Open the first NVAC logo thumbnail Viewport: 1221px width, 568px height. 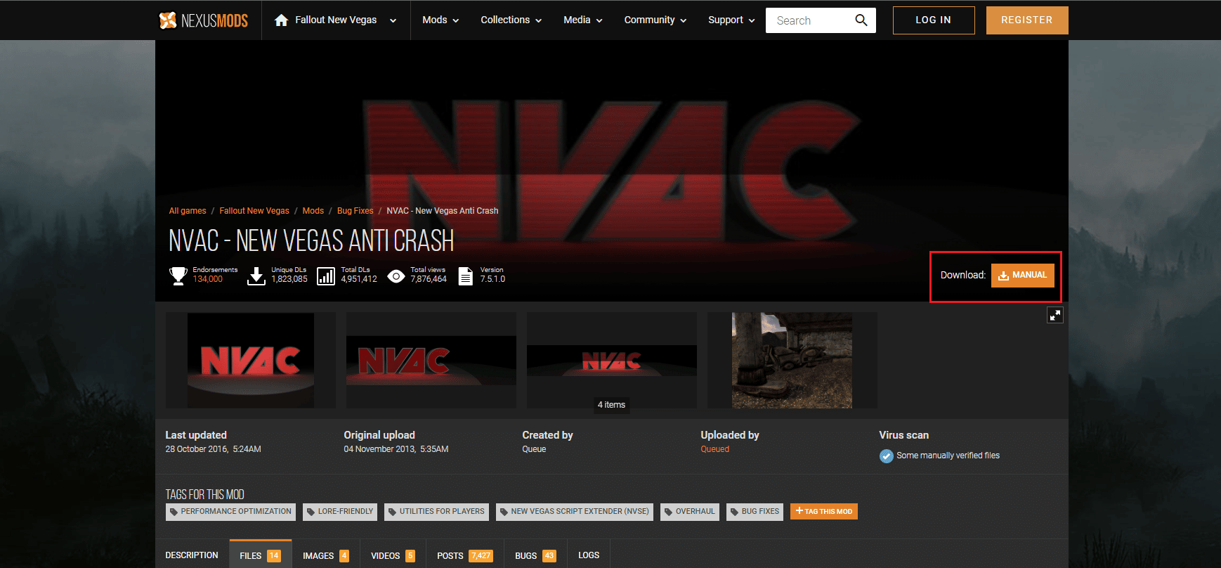[x=251, y=361]
